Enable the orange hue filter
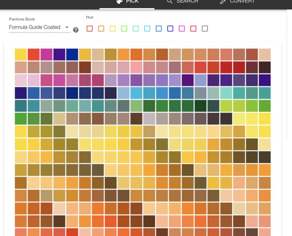The height and width of the screenshot is (236, 292). click(101, 29)
